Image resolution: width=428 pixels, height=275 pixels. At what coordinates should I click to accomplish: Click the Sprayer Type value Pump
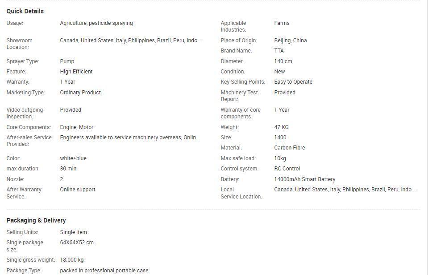pos(67,61)
